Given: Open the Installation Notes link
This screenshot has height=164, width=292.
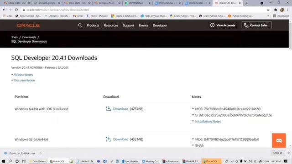Looking at the screenshot, I should pos(208,122).
